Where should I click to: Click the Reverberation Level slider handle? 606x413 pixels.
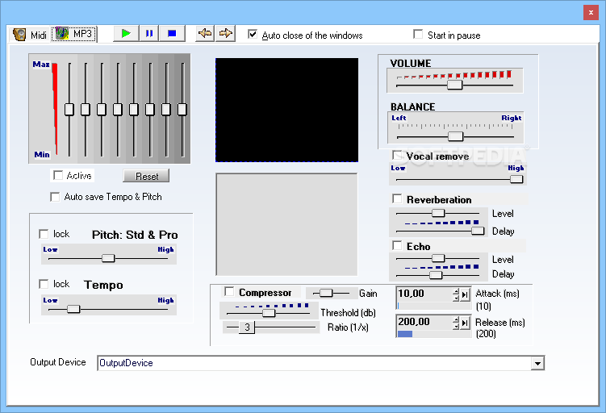(x=438, y=213)
